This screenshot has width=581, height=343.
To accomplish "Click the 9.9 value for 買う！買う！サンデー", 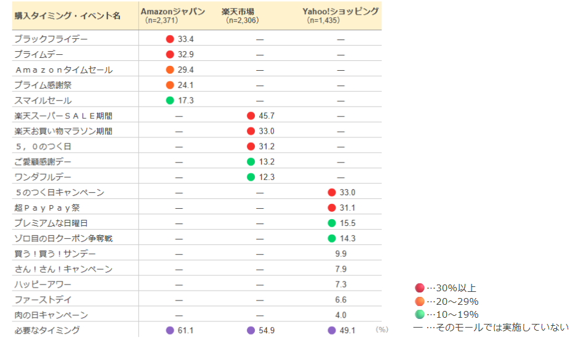I will click(x=340, y=254).
